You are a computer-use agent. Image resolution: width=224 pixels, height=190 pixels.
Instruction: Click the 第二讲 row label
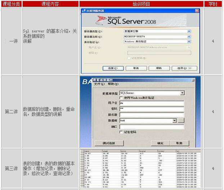pyautogui.click(x=12, y=112)
